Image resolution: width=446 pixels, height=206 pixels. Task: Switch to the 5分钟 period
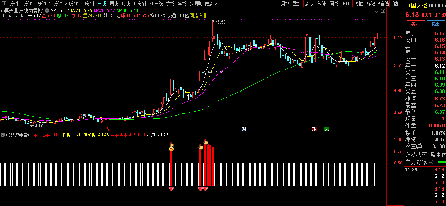[x=40, y=4]
